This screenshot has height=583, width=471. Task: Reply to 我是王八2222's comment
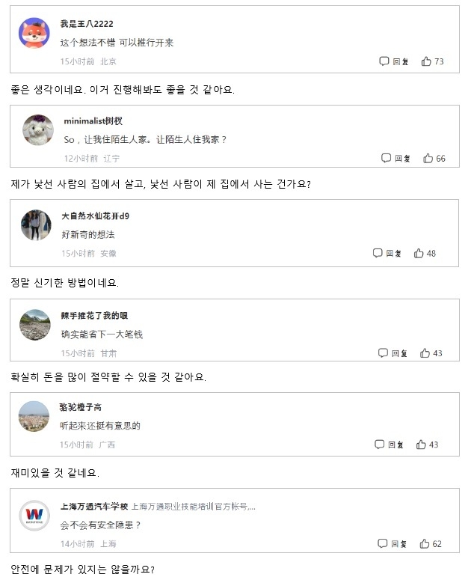tap(394, 61)
